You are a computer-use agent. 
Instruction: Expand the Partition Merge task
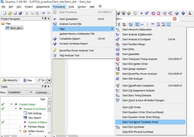click(x=20, y=127)
